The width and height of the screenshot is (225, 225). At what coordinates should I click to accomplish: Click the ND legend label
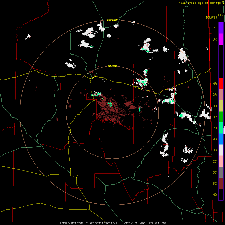click(x=214, y=195)
